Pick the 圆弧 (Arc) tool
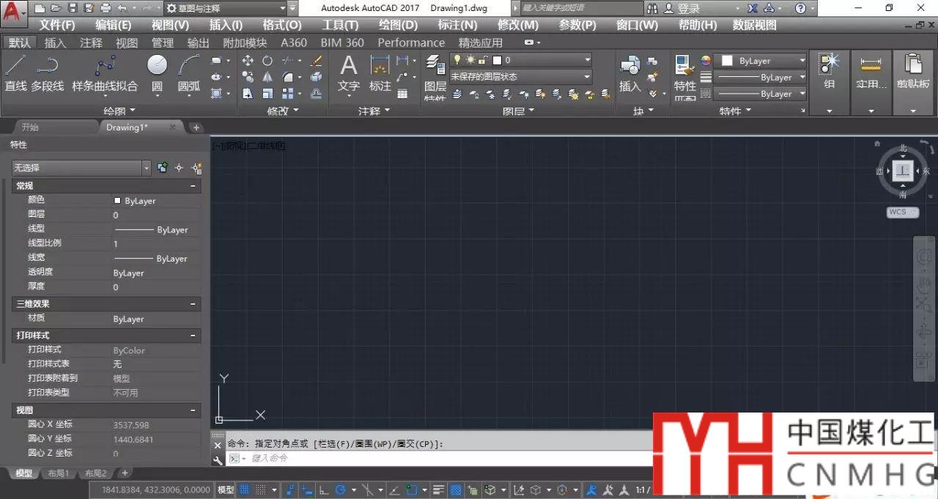 point(188,73)
